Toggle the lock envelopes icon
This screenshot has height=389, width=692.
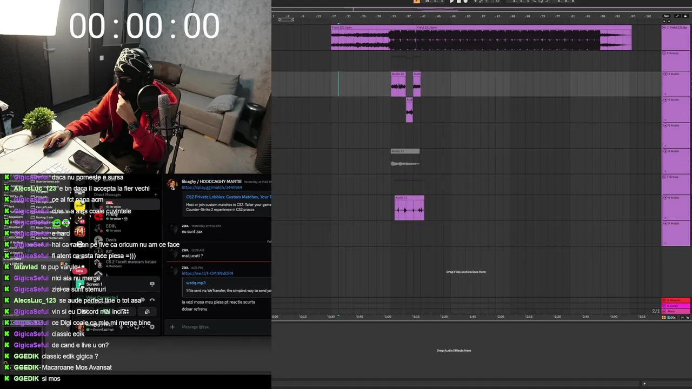686,16
